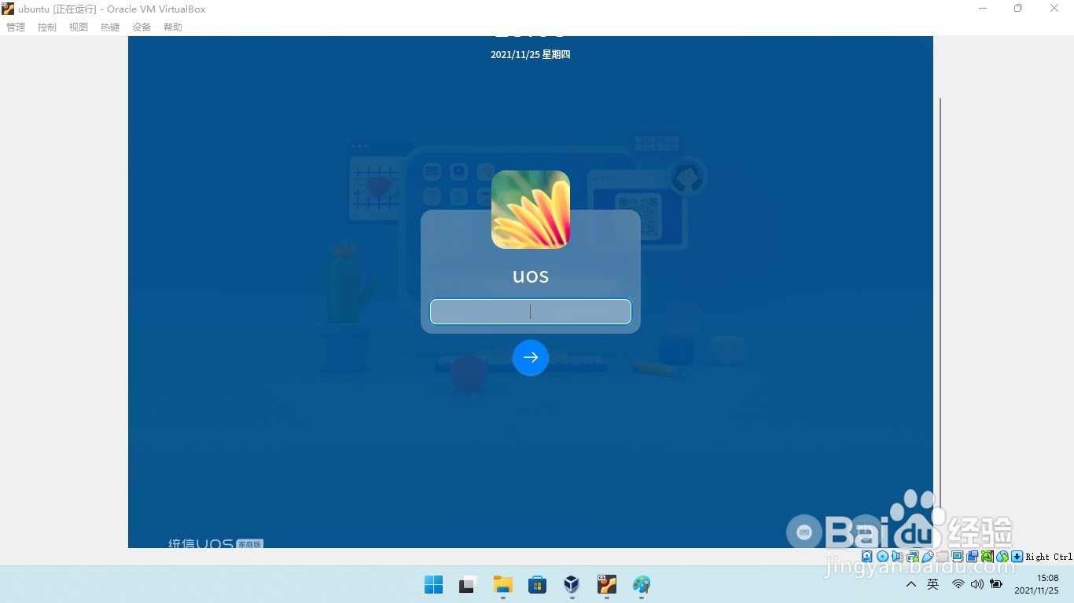Click the VirtualBox cube taskbar icon
The height and width of the screenshot is (603, 1074).
point(572,584)
